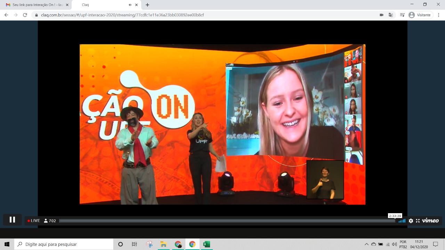Close the Claq tab

point(137,5)
